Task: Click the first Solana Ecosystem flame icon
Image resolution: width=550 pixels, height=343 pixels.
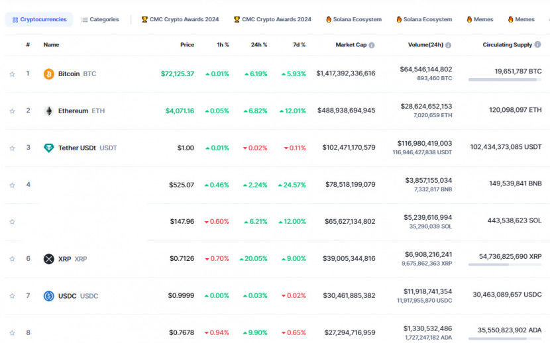Action: point(329,19)
